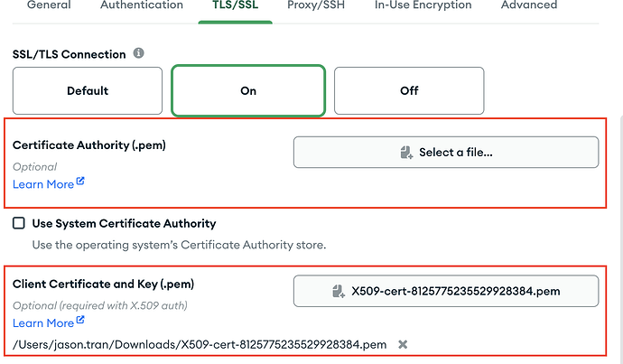Screen dimensions: 623x364
Task: Click the SSL/TLS Connection info icon
Action: click(x=139, y=53)
